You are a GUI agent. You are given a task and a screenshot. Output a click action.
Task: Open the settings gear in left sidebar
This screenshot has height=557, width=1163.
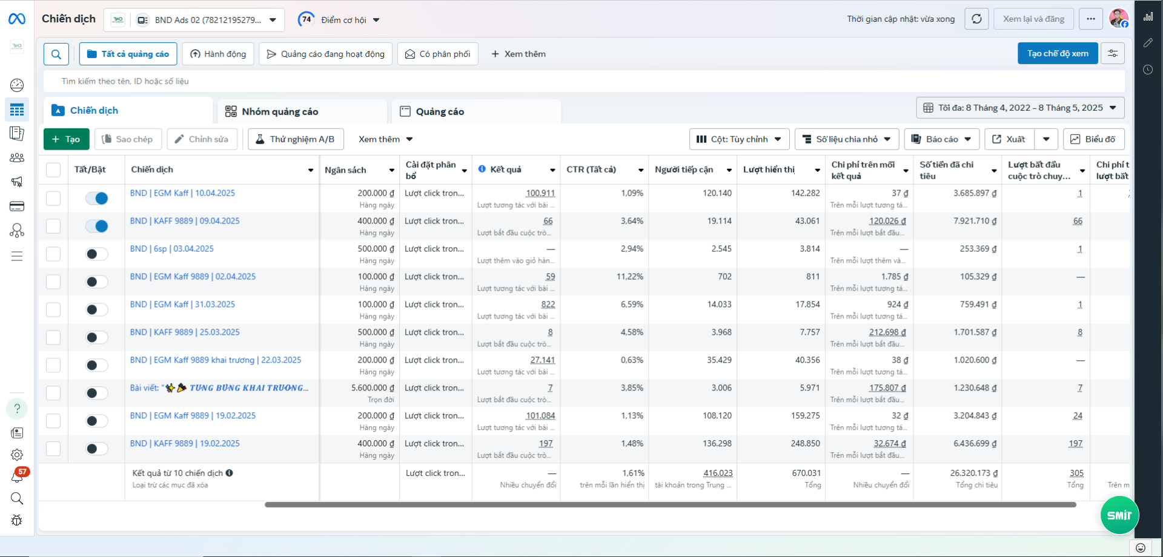[x=17, y=455]
